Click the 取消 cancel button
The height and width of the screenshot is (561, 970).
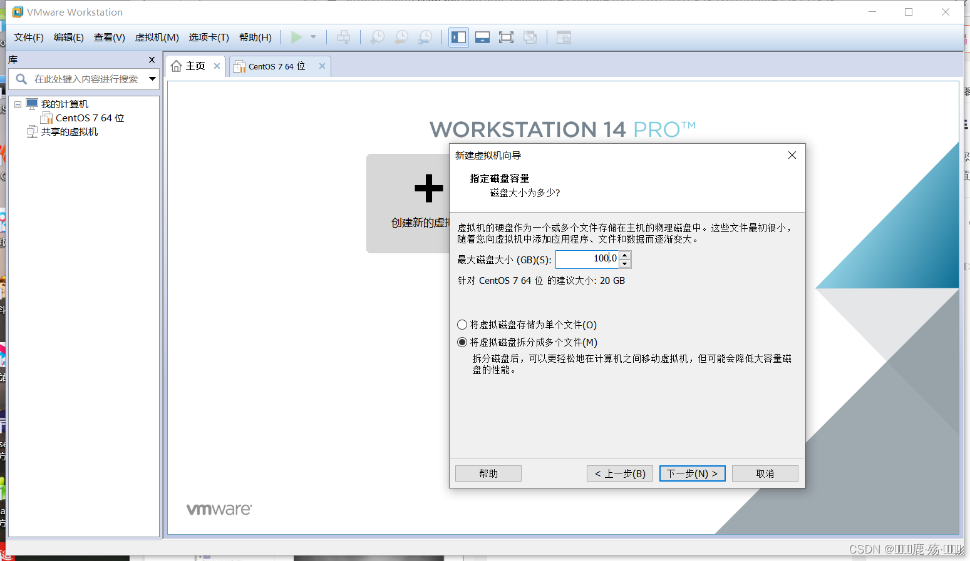[765, 473]
